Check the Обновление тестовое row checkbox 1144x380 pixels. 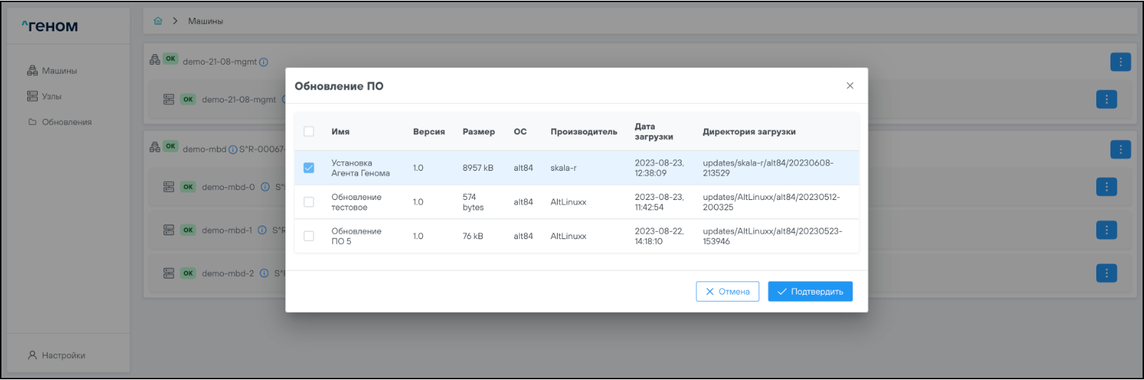309,202
